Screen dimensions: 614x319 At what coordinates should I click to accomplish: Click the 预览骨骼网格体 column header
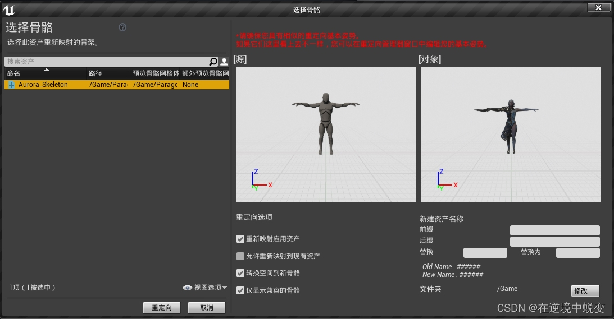pyautogui.click(x=156, y=73)
